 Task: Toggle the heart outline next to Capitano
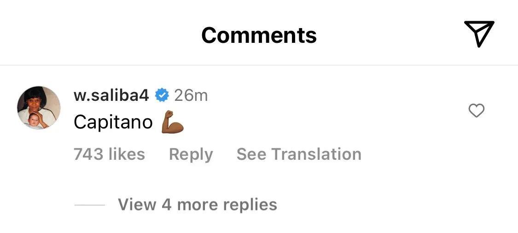coord(477,111)
